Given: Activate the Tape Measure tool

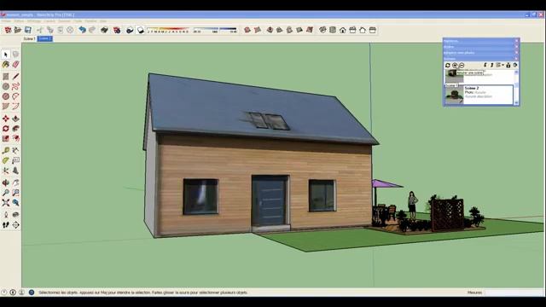Looking at the screenshot, I should [6, 150].
